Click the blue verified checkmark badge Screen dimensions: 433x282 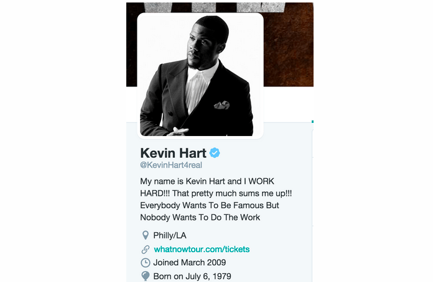[215, 153]
